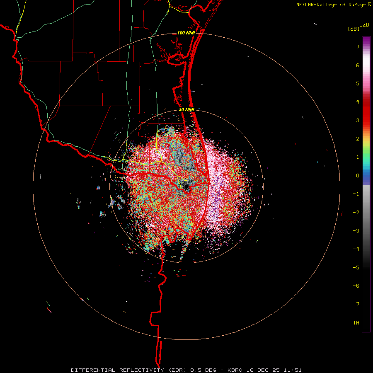This screenshot has height=373, width=373.
Task: Click the -7 dB scale label
Action: click(x=356, y=304)
